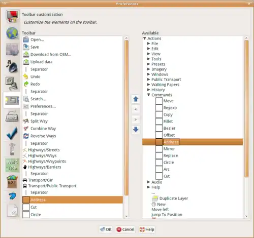254x238 pixels.
Task: Click the empty icon box beside Cut in Toolbar list
Action: tap(26, 207)
